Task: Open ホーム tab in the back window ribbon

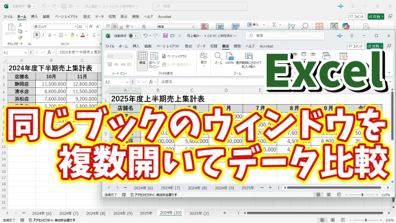Action: click(x=22, y=17)
